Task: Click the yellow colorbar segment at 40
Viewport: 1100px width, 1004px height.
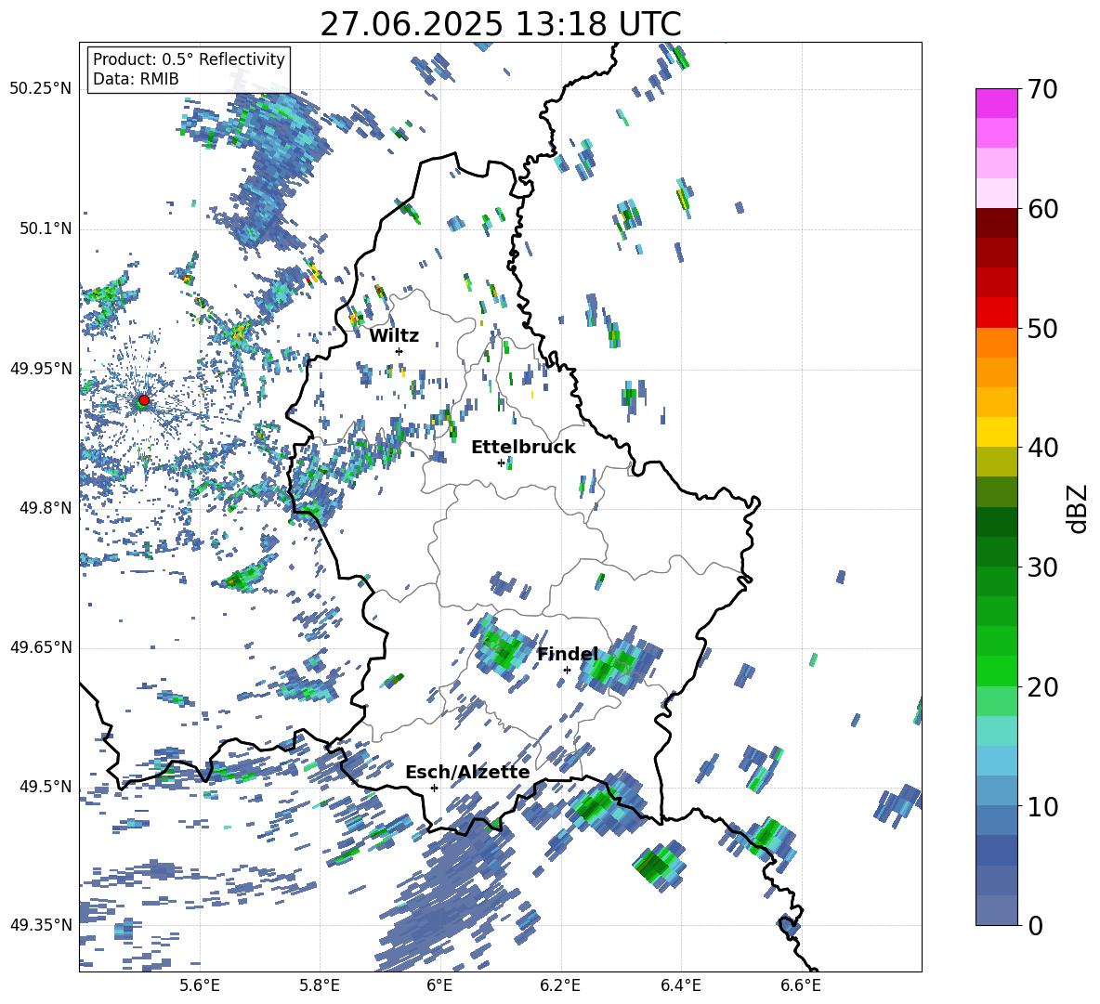Action: point(996,432)
